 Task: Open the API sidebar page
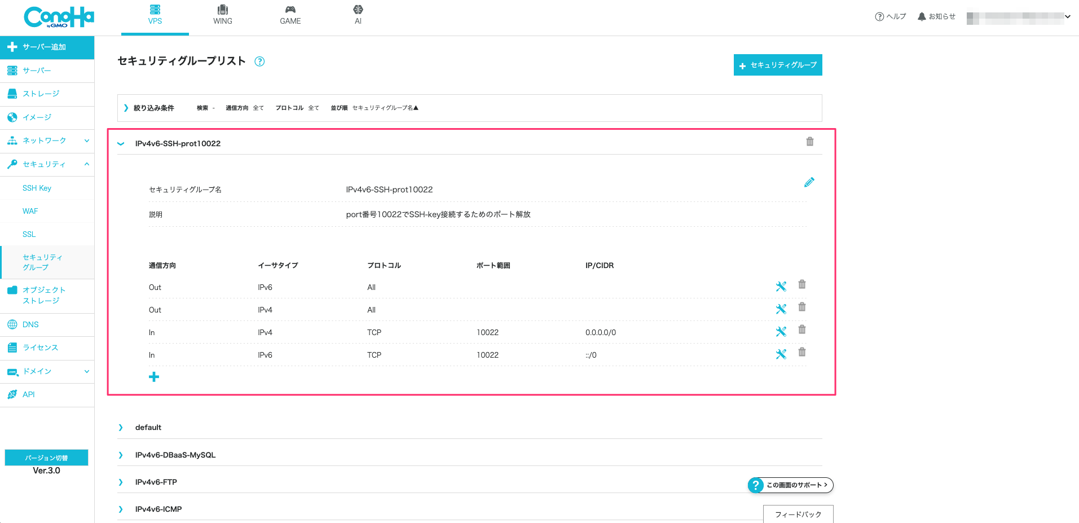(28, 394)
